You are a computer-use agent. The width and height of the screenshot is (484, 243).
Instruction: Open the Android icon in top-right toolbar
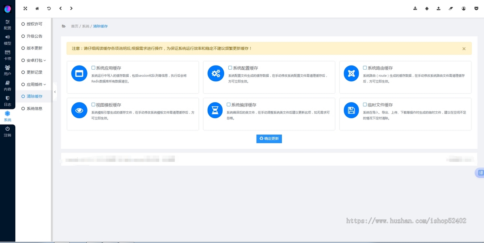(x=427, y=8)
